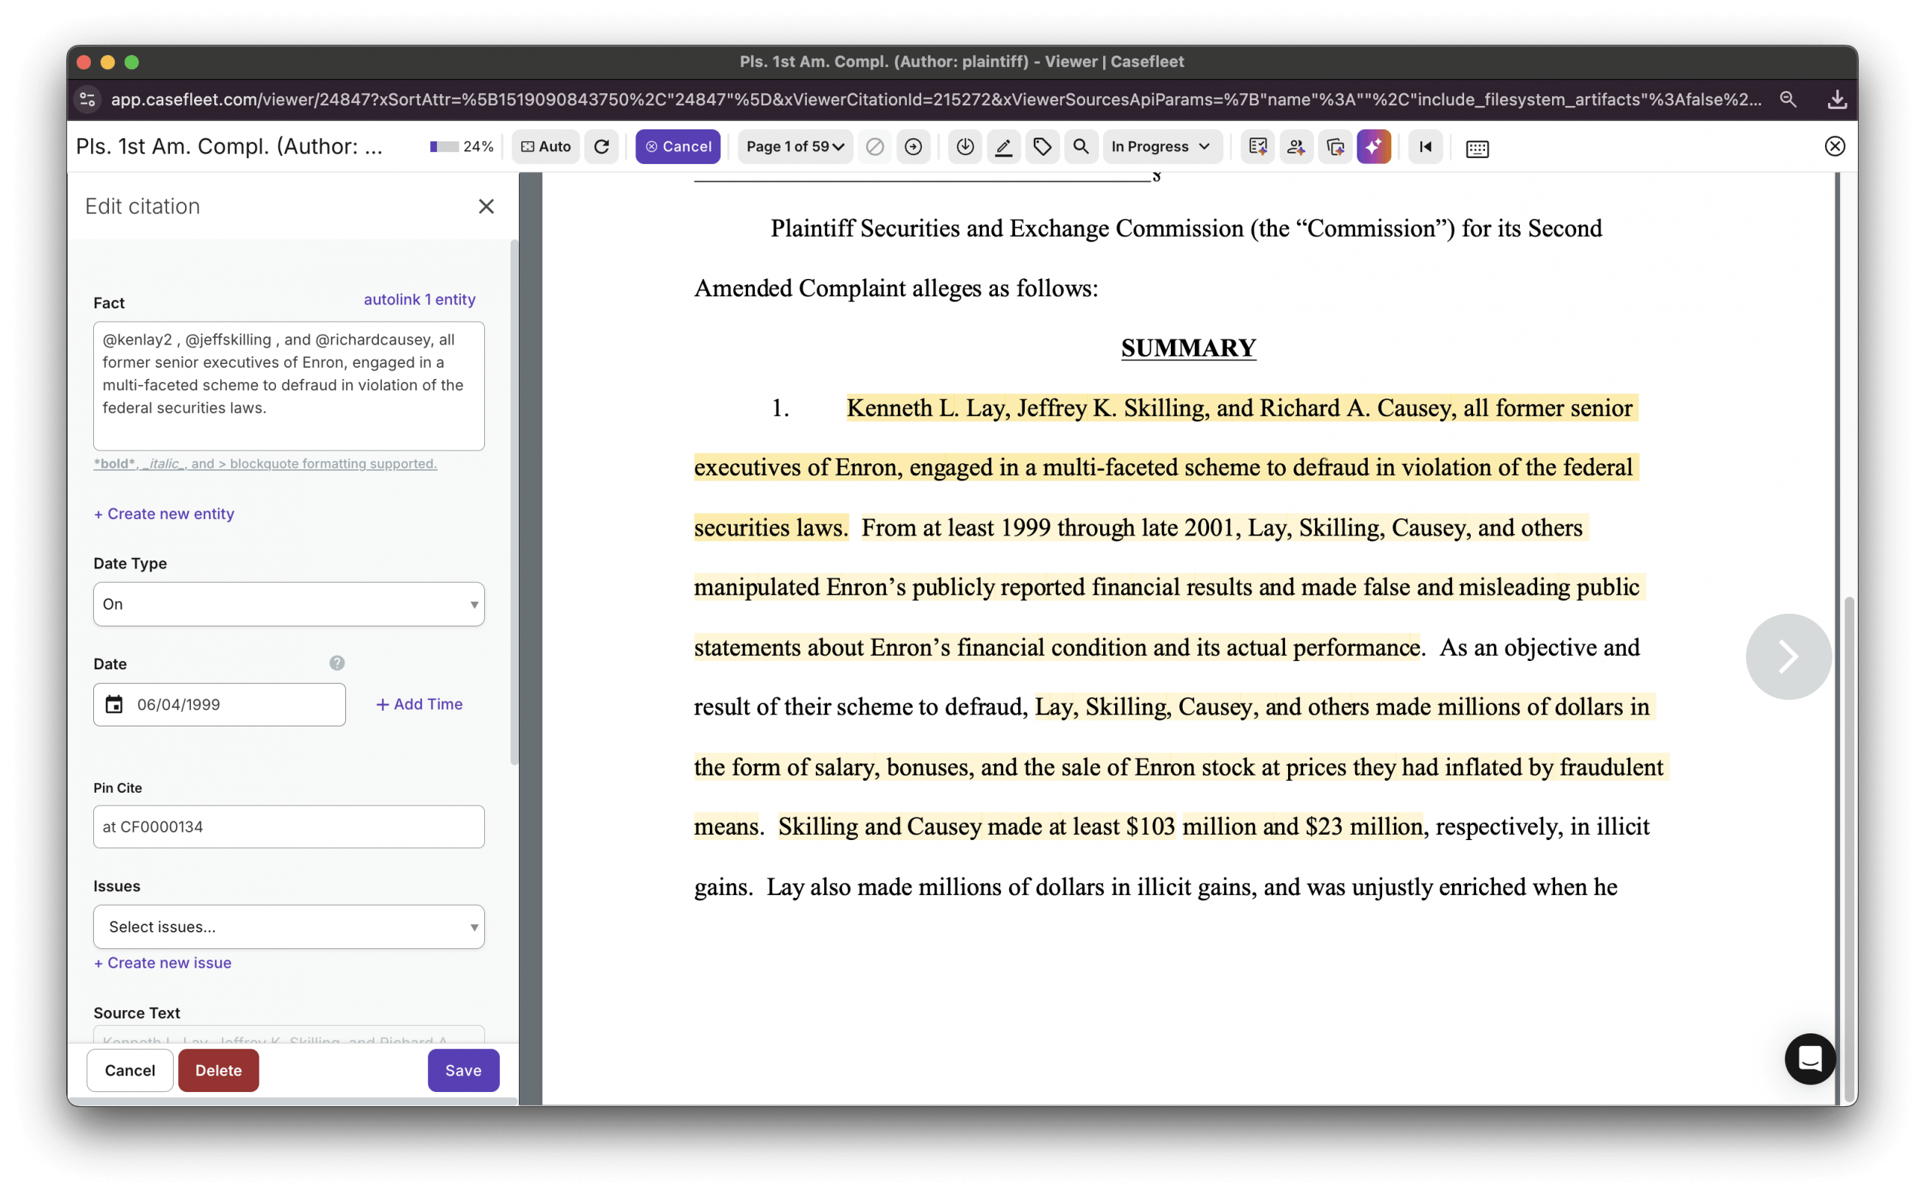1925x1195 pixels.
Task: Click highlighted text 'Skilling and Causey made at least $103'
Action: click(977, 826)
